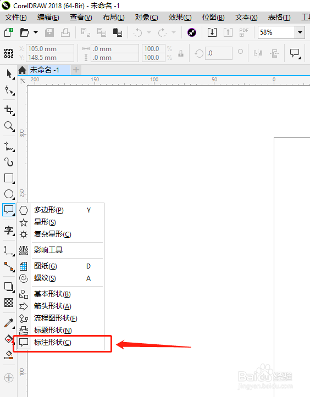
Task: Open the 编辑(E) menu
Action: coord(48,18)
